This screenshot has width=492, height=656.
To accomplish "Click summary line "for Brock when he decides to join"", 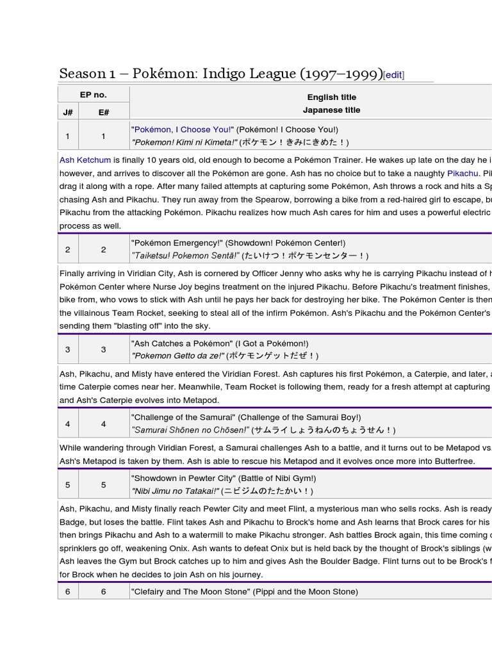I will tap(161, 575).
